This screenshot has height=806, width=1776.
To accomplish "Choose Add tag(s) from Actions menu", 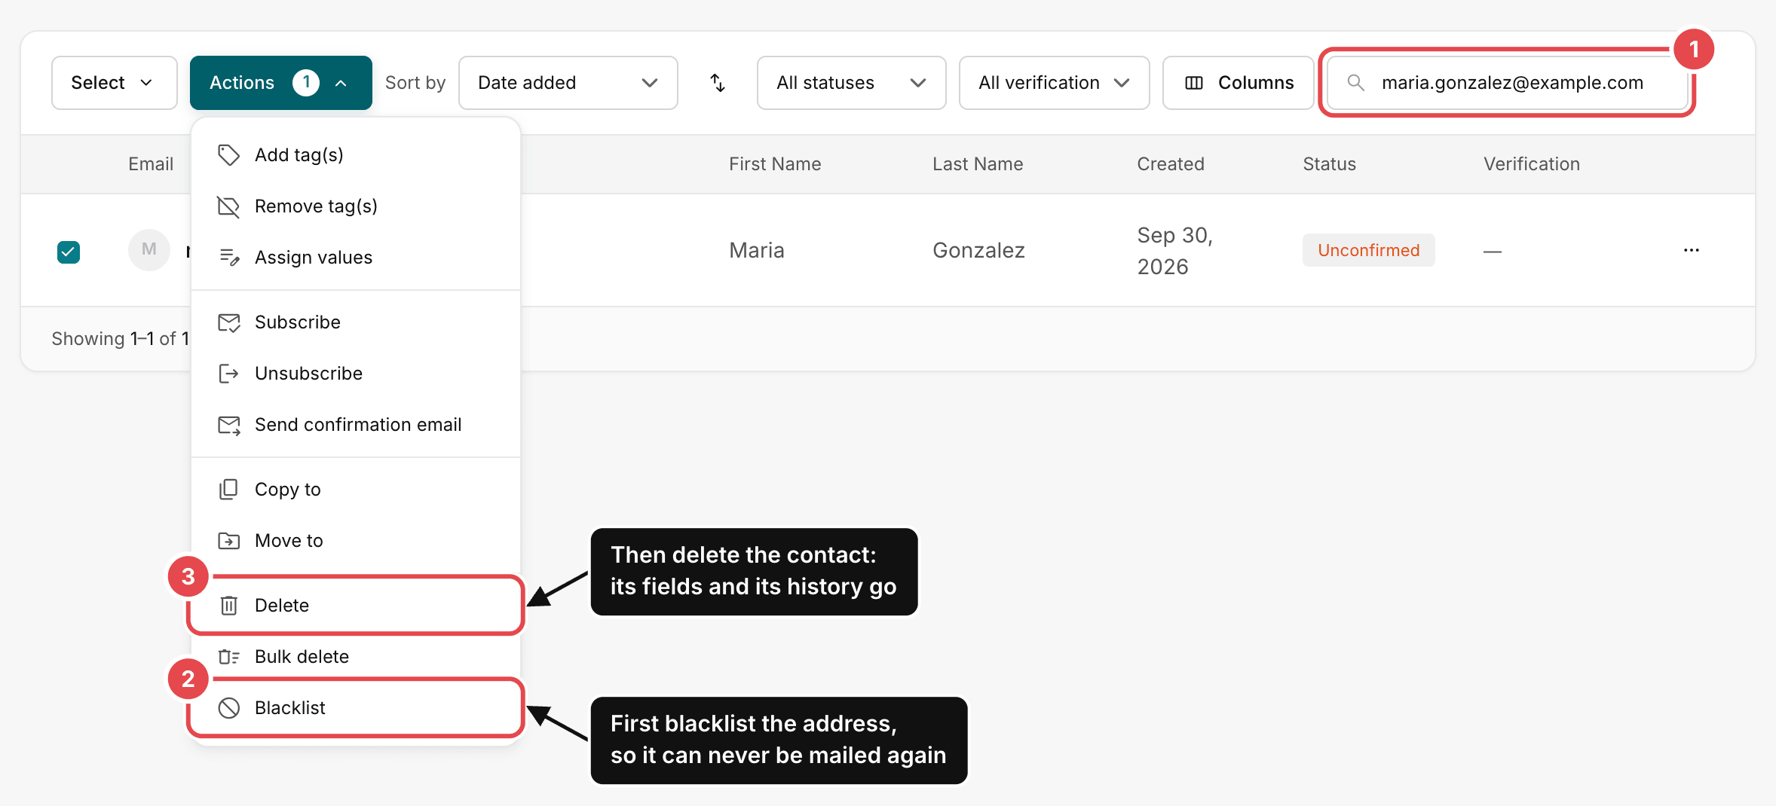I will (356, 155).
